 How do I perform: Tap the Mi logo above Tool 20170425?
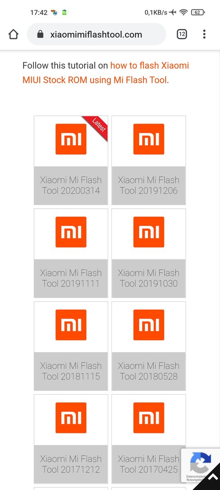pos(148,417)
